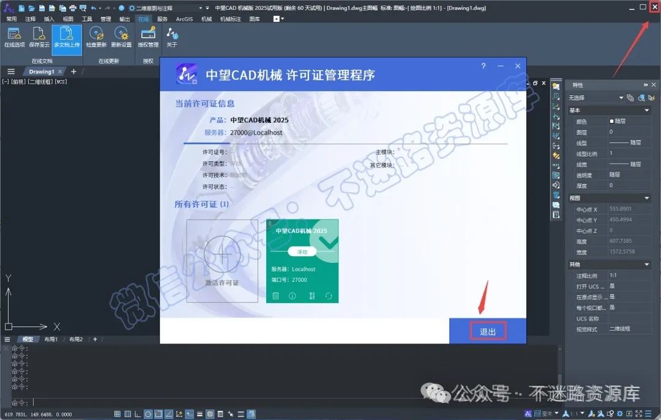Toggle grid display in the status bar
Screen dimensions: 661x420
117,414
